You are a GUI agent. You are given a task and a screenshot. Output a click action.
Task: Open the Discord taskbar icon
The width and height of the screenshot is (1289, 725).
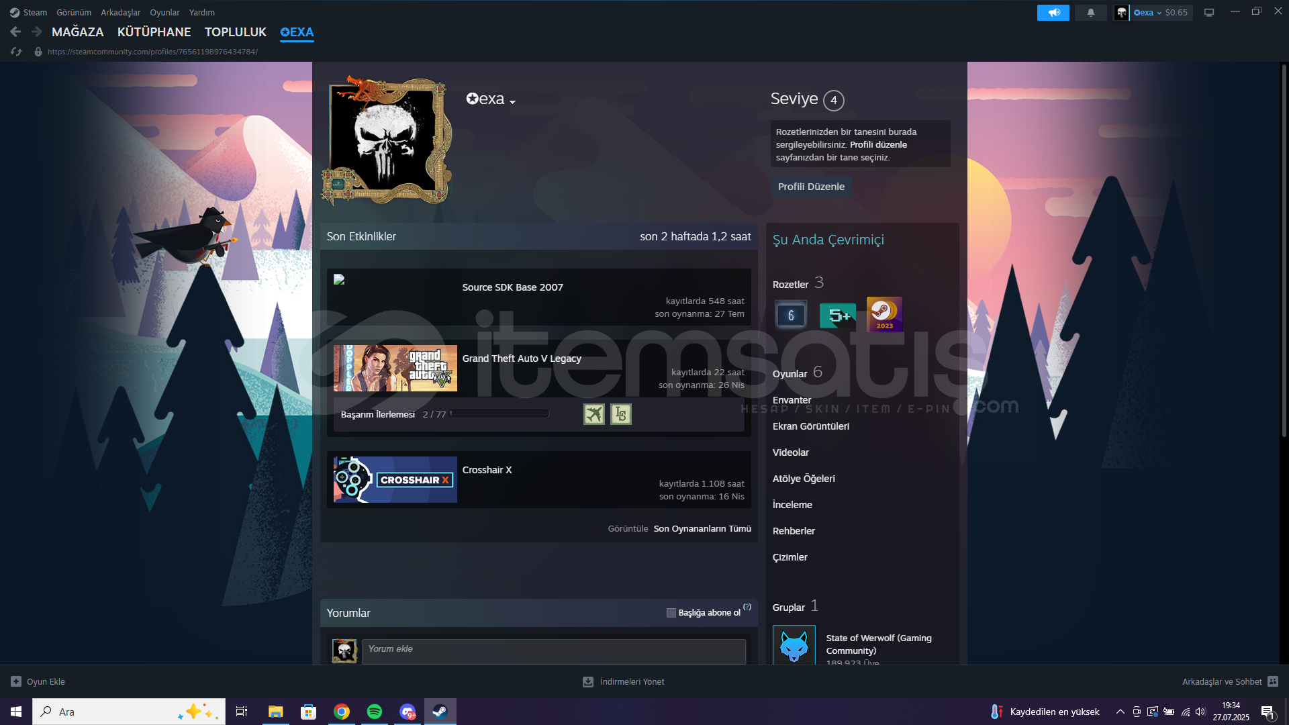point(408,712)
